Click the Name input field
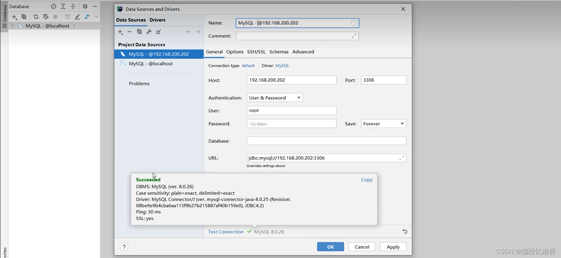 297,23
